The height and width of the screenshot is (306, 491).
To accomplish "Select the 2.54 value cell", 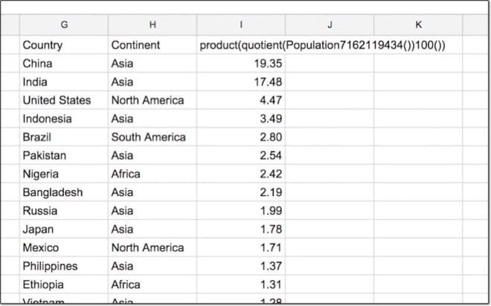I will click(241, 156).
